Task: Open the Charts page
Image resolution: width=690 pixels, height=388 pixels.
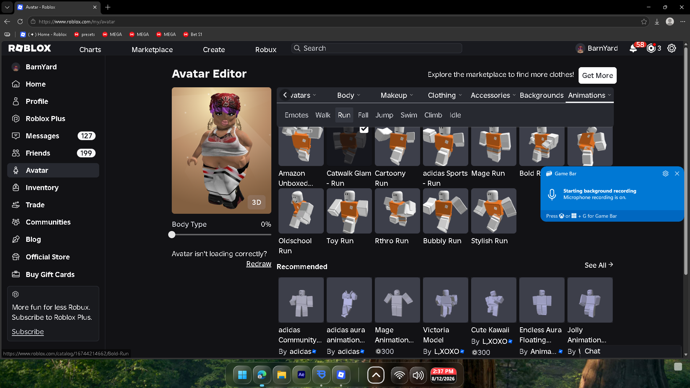Action: click(90, 50)
